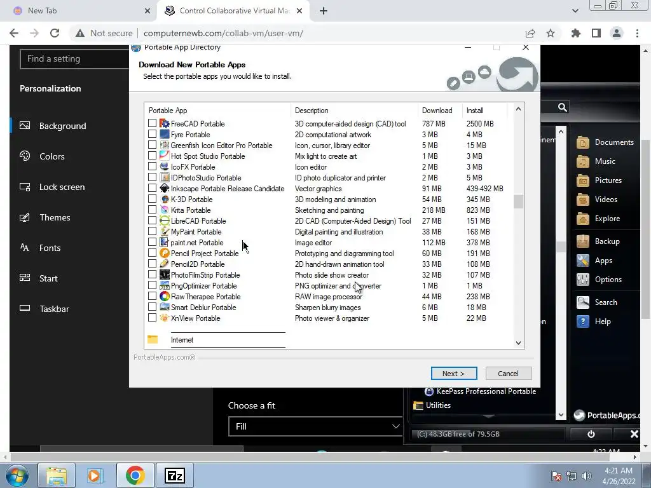Click the Chrome tab search chevron
The height and width of the screenshot is (488, 651).
(x=575, y=11)
